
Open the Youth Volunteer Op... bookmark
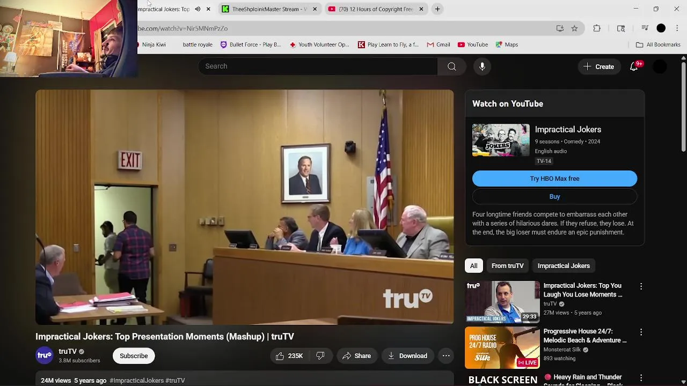[319, 44]
